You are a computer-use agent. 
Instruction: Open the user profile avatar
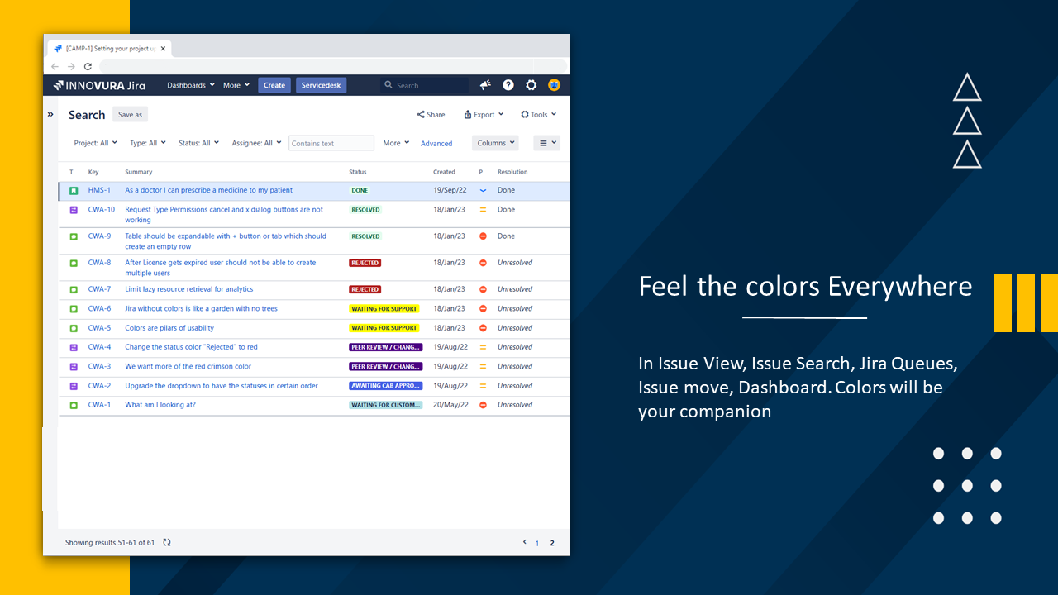[554, 85]
